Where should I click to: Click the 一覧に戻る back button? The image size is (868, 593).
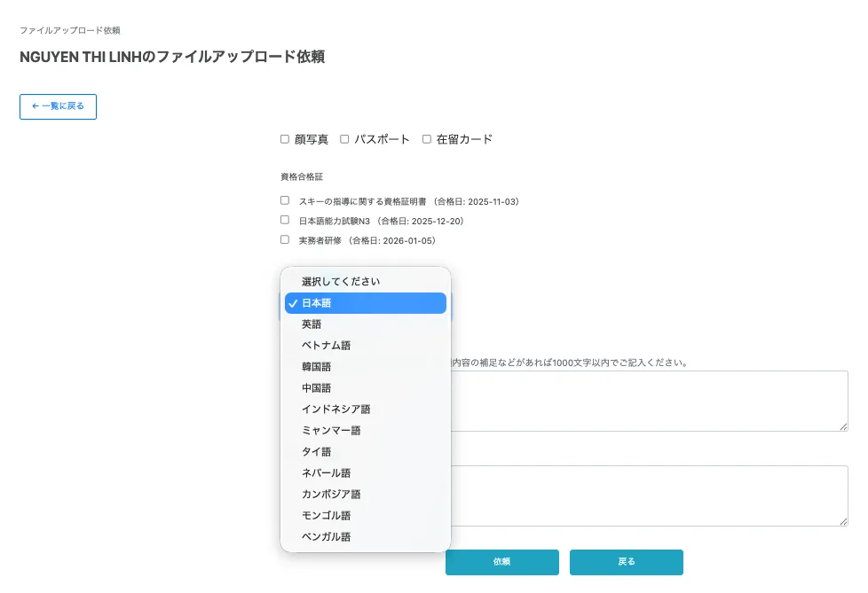point(58,106)
